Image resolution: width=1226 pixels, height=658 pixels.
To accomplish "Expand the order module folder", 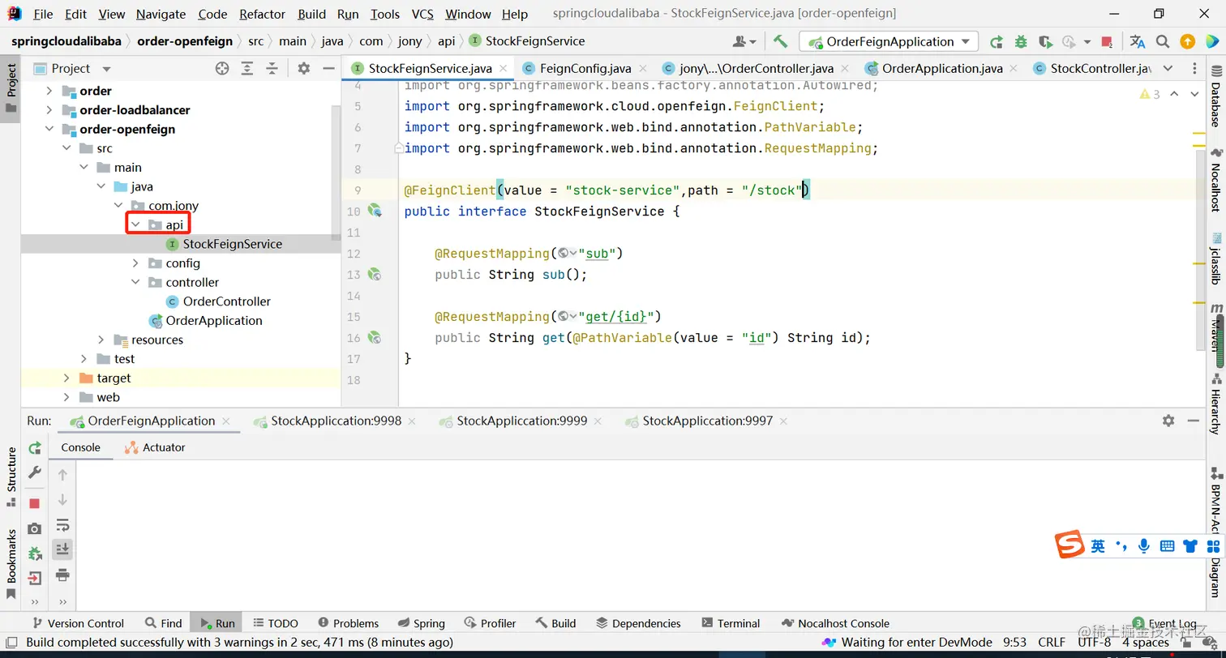I will click(x=49, y=91).
